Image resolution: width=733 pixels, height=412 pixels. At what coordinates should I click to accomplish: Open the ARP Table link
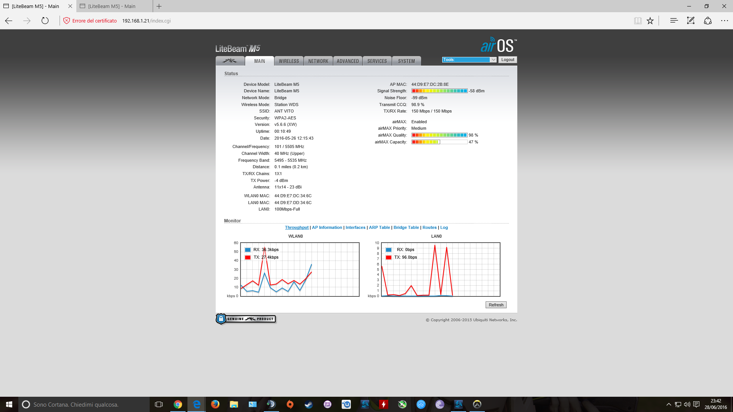click(379, 227)
